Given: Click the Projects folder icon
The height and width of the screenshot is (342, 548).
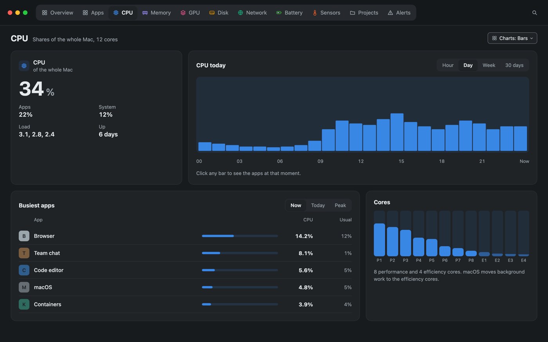Looking at the screenshot, I should (x=352, y=13).
